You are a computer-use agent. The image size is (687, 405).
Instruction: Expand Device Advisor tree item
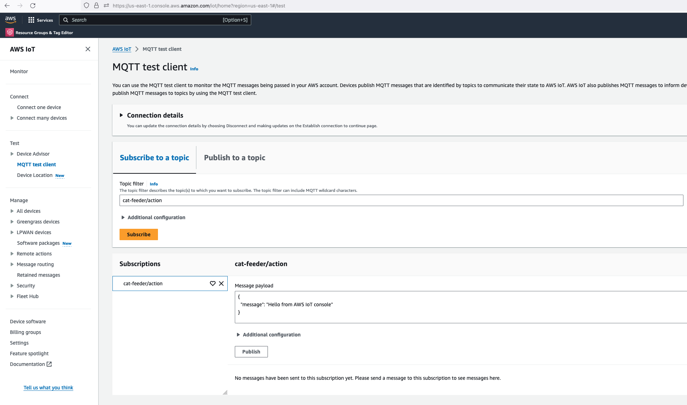12,154
